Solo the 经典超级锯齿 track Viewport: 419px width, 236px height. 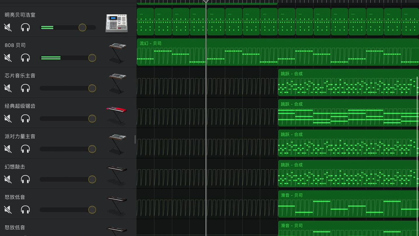click(x=25, y=119)
